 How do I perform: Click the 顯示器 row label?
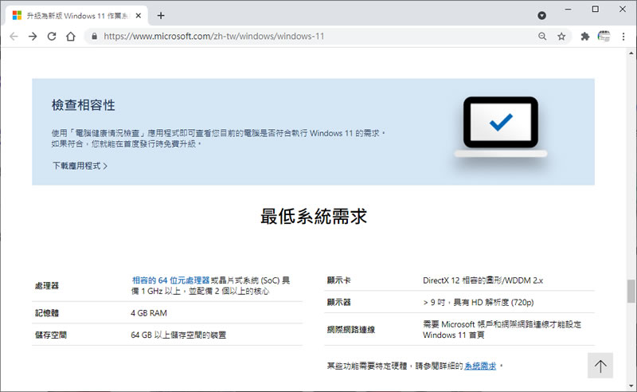tap(339, 302)
